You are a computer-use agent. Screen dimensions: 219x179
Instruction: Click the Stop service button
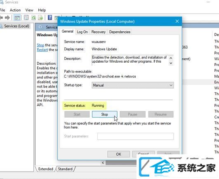(105, 114)
